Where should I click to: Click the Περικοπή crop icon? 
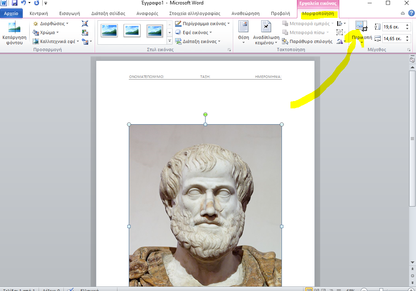point(361,27)
